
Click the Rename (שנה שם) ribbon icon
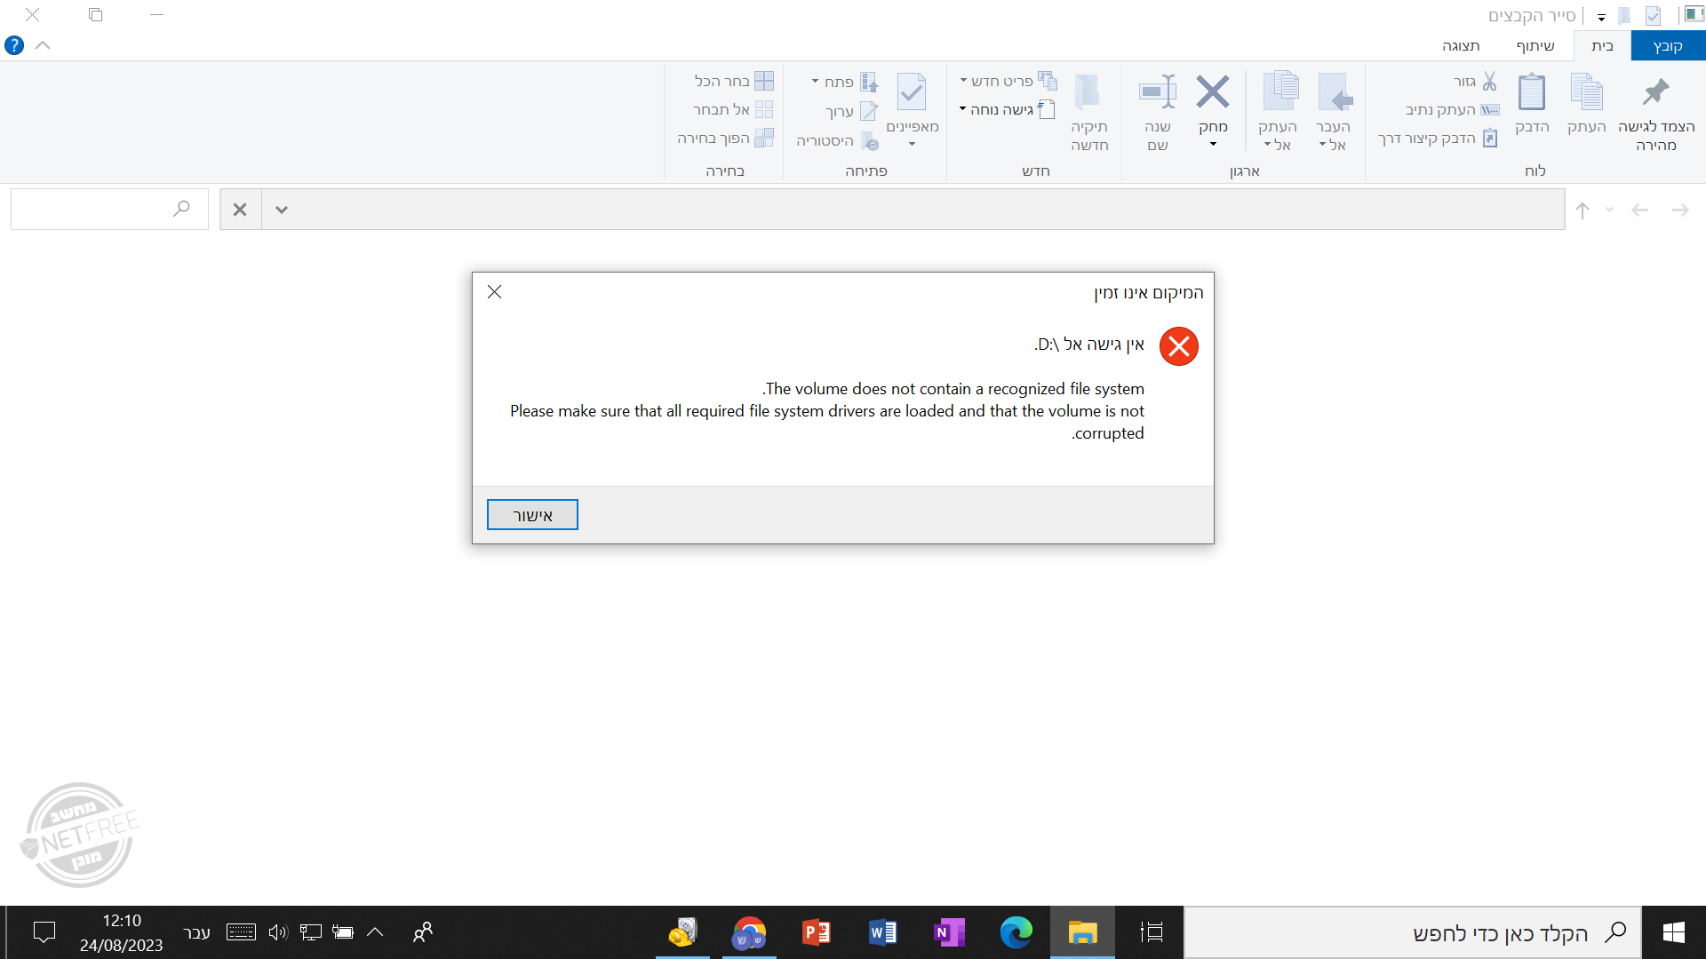[x=1158, y=92]
